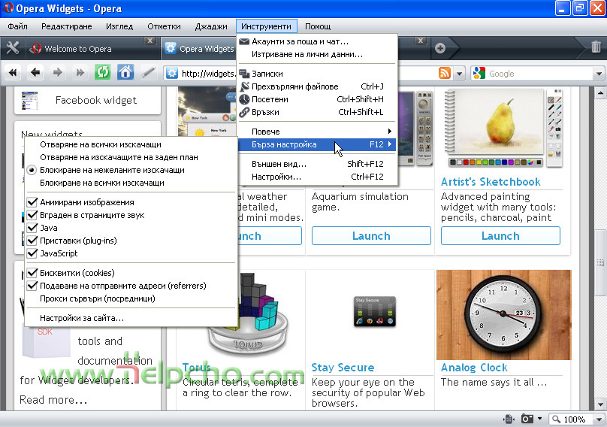
Task: Expand Бърза настройка submenu
Action: click(317, 144)
